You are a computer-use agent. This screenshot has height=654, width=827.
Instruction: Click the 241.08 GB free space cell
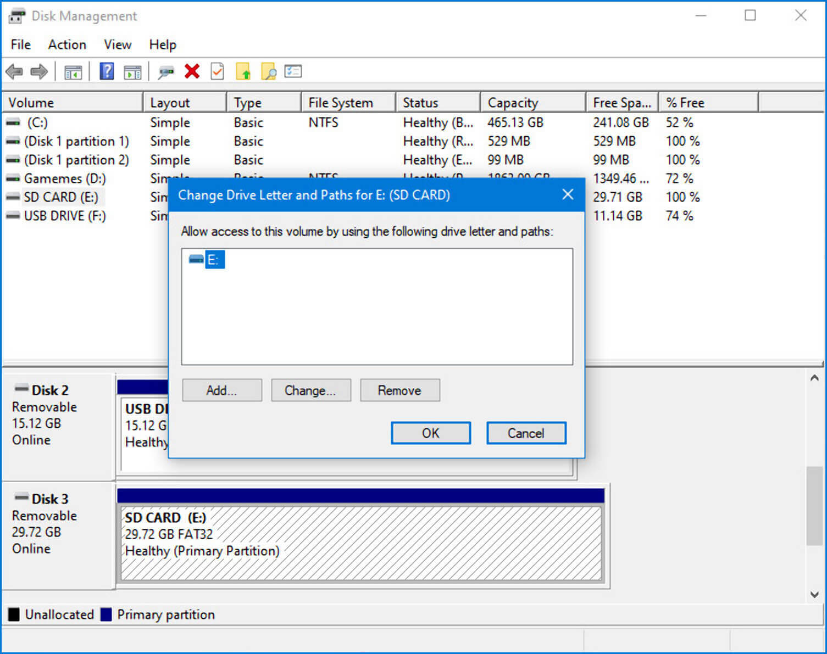(x=621, y=122)
